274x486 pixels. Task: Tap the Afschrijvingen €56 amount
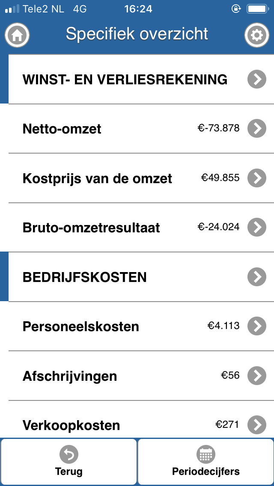[230, 375]
